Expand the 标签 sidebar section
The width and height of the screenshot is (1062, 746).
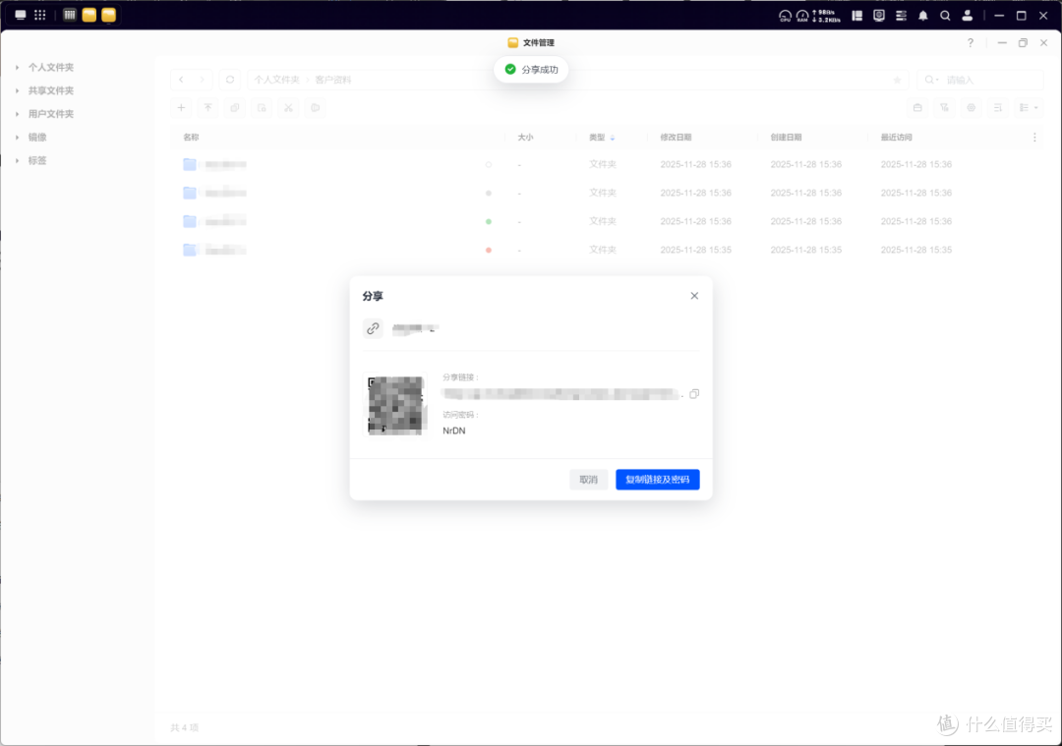pos(17,160)
